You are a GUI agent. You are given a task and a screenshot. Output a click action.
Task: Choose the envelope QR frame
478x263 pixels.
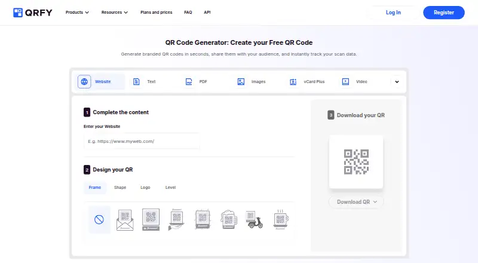click(x=125, y=220)
